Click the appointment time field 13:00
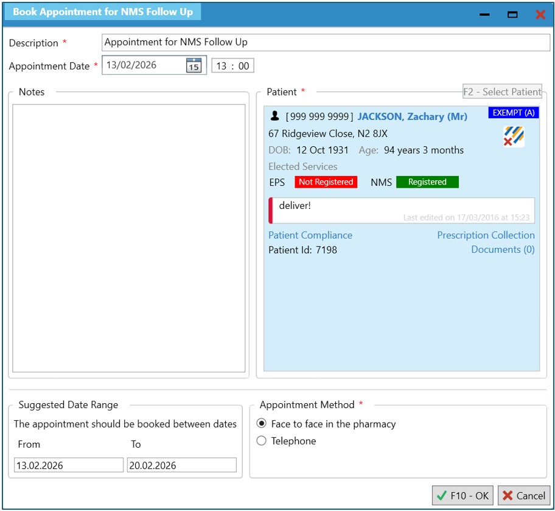Viewport: 555px width, 511px height. (232, 66)
